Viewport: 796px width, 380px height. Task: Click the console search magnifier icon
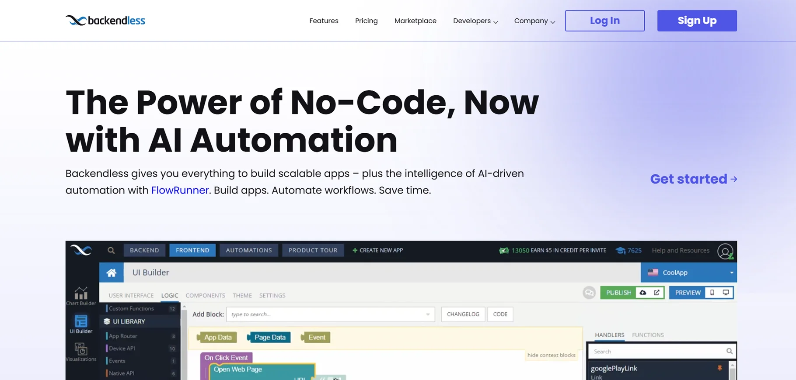pos(111,250)
